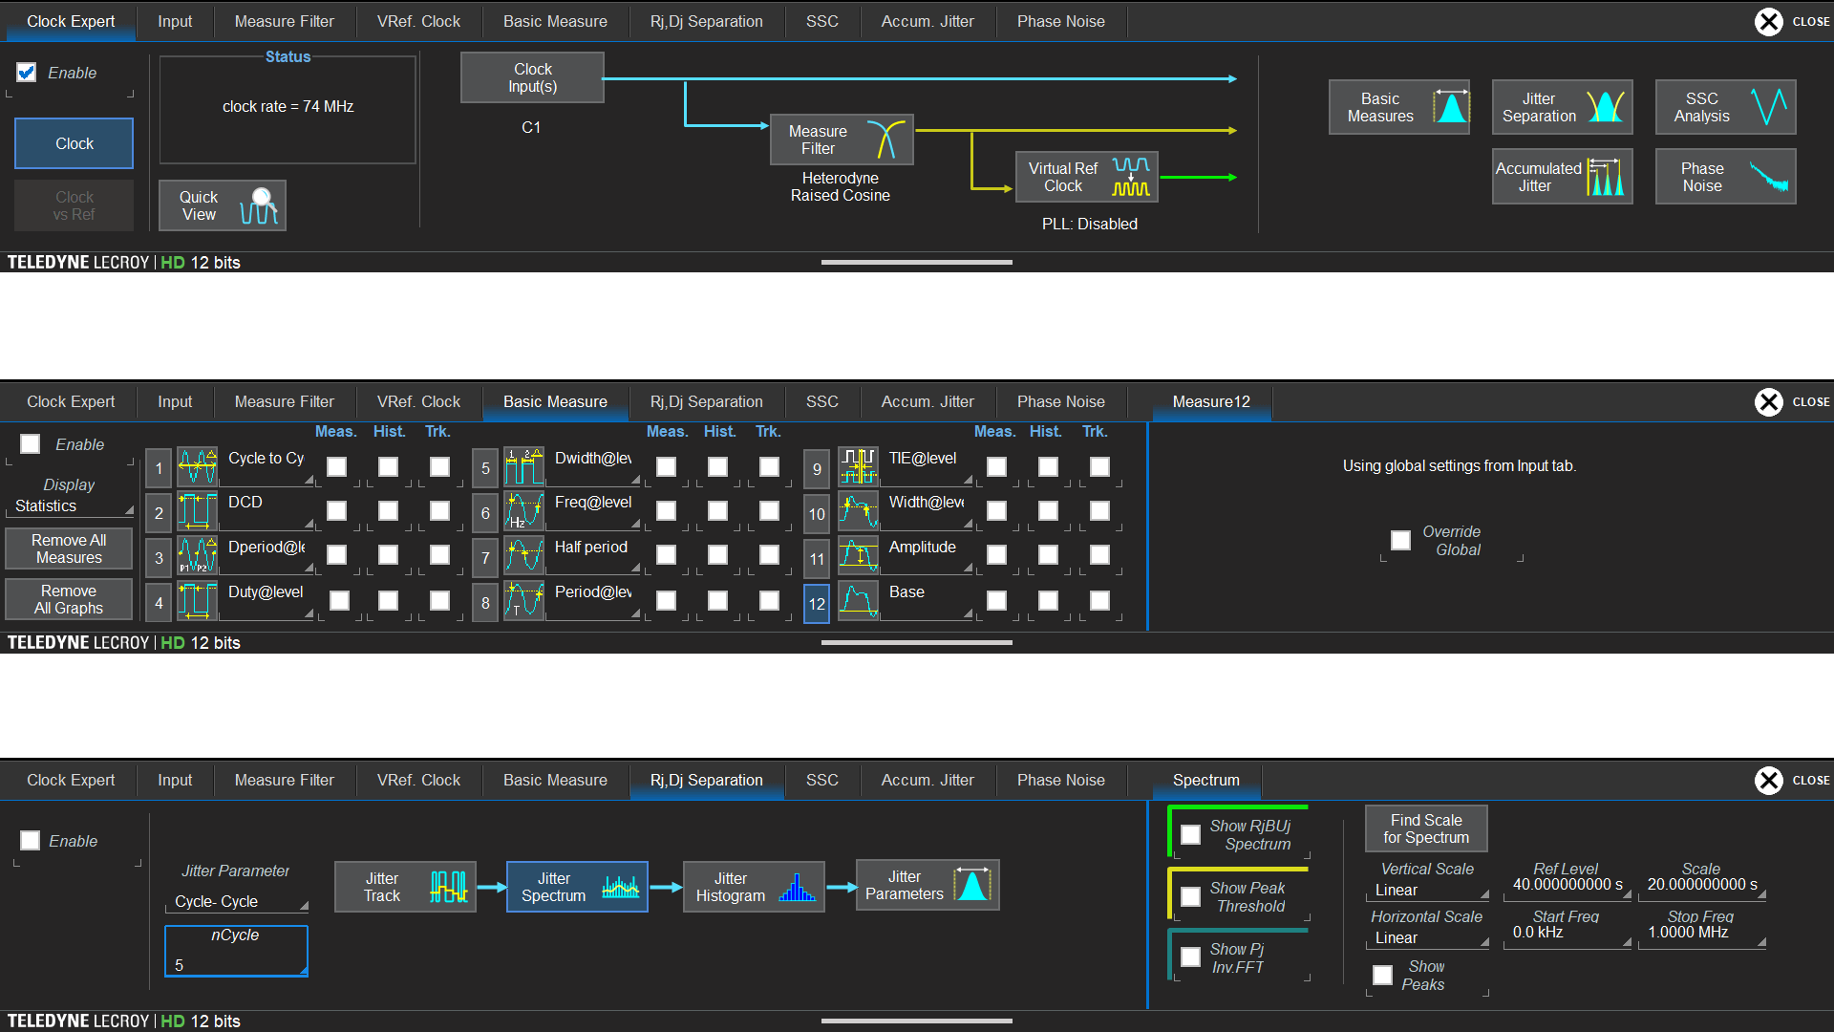Viewport: 1834px width, 1032px height.
Task: Switch to the Accum. Jitter tab on top
Action: coord(927,21)
